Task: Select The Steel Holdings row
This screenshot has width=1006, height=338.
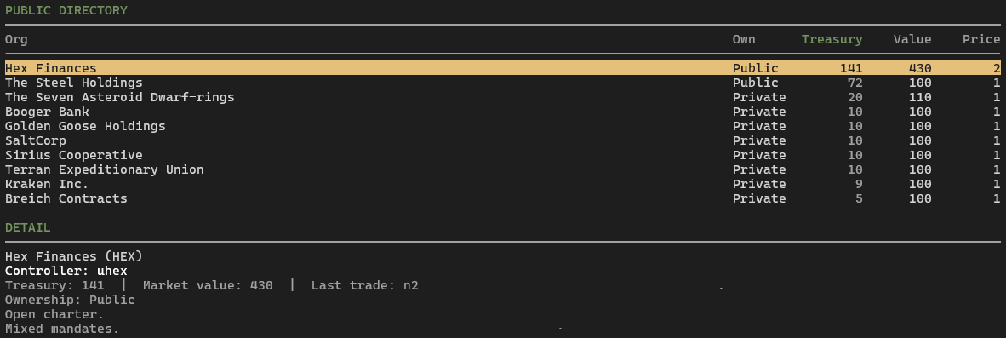Action: pos(503,83)
